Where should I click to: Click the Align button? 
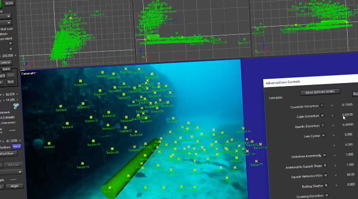[14, 186]
